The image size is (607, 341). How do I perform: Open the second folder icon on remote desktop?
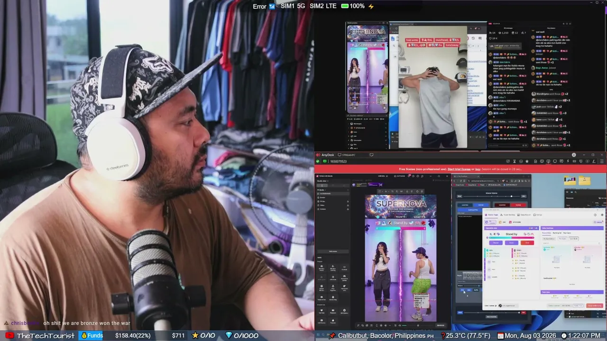tap(584, 180)
